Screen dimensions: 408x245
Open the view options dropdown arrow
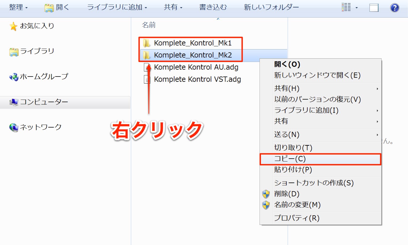(356, 8)
